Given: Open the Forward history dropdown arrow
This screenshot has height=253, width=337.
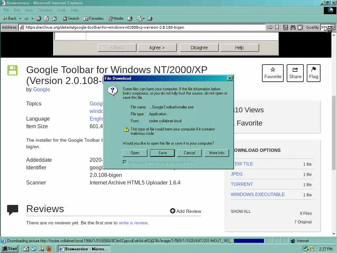Looking at the screenshot, I should point(32,18).
